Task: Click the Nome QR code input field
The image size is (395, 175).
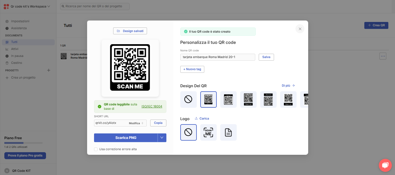Action: click(x=218, y=57)
